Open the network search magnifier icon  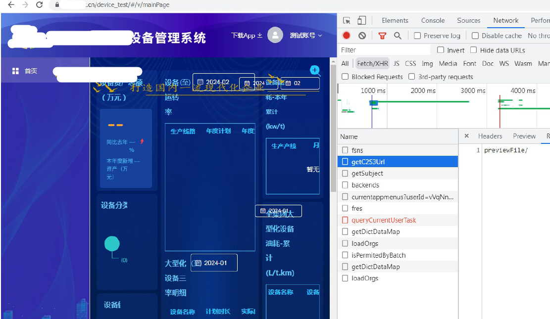398,36
